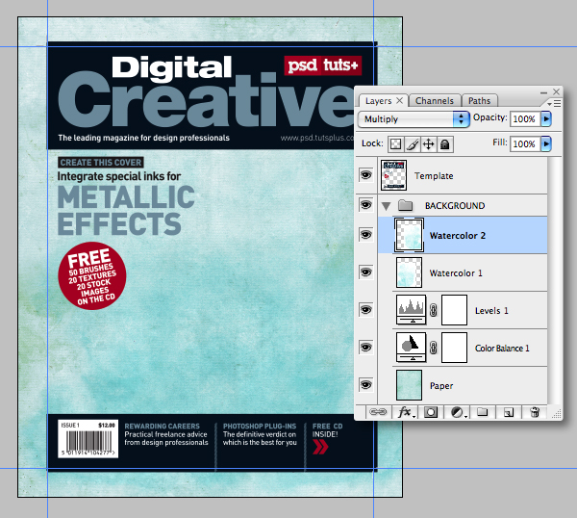Toggle visibility of Color Balance 1 layer

pyautogui.click(x=365, y=348)
